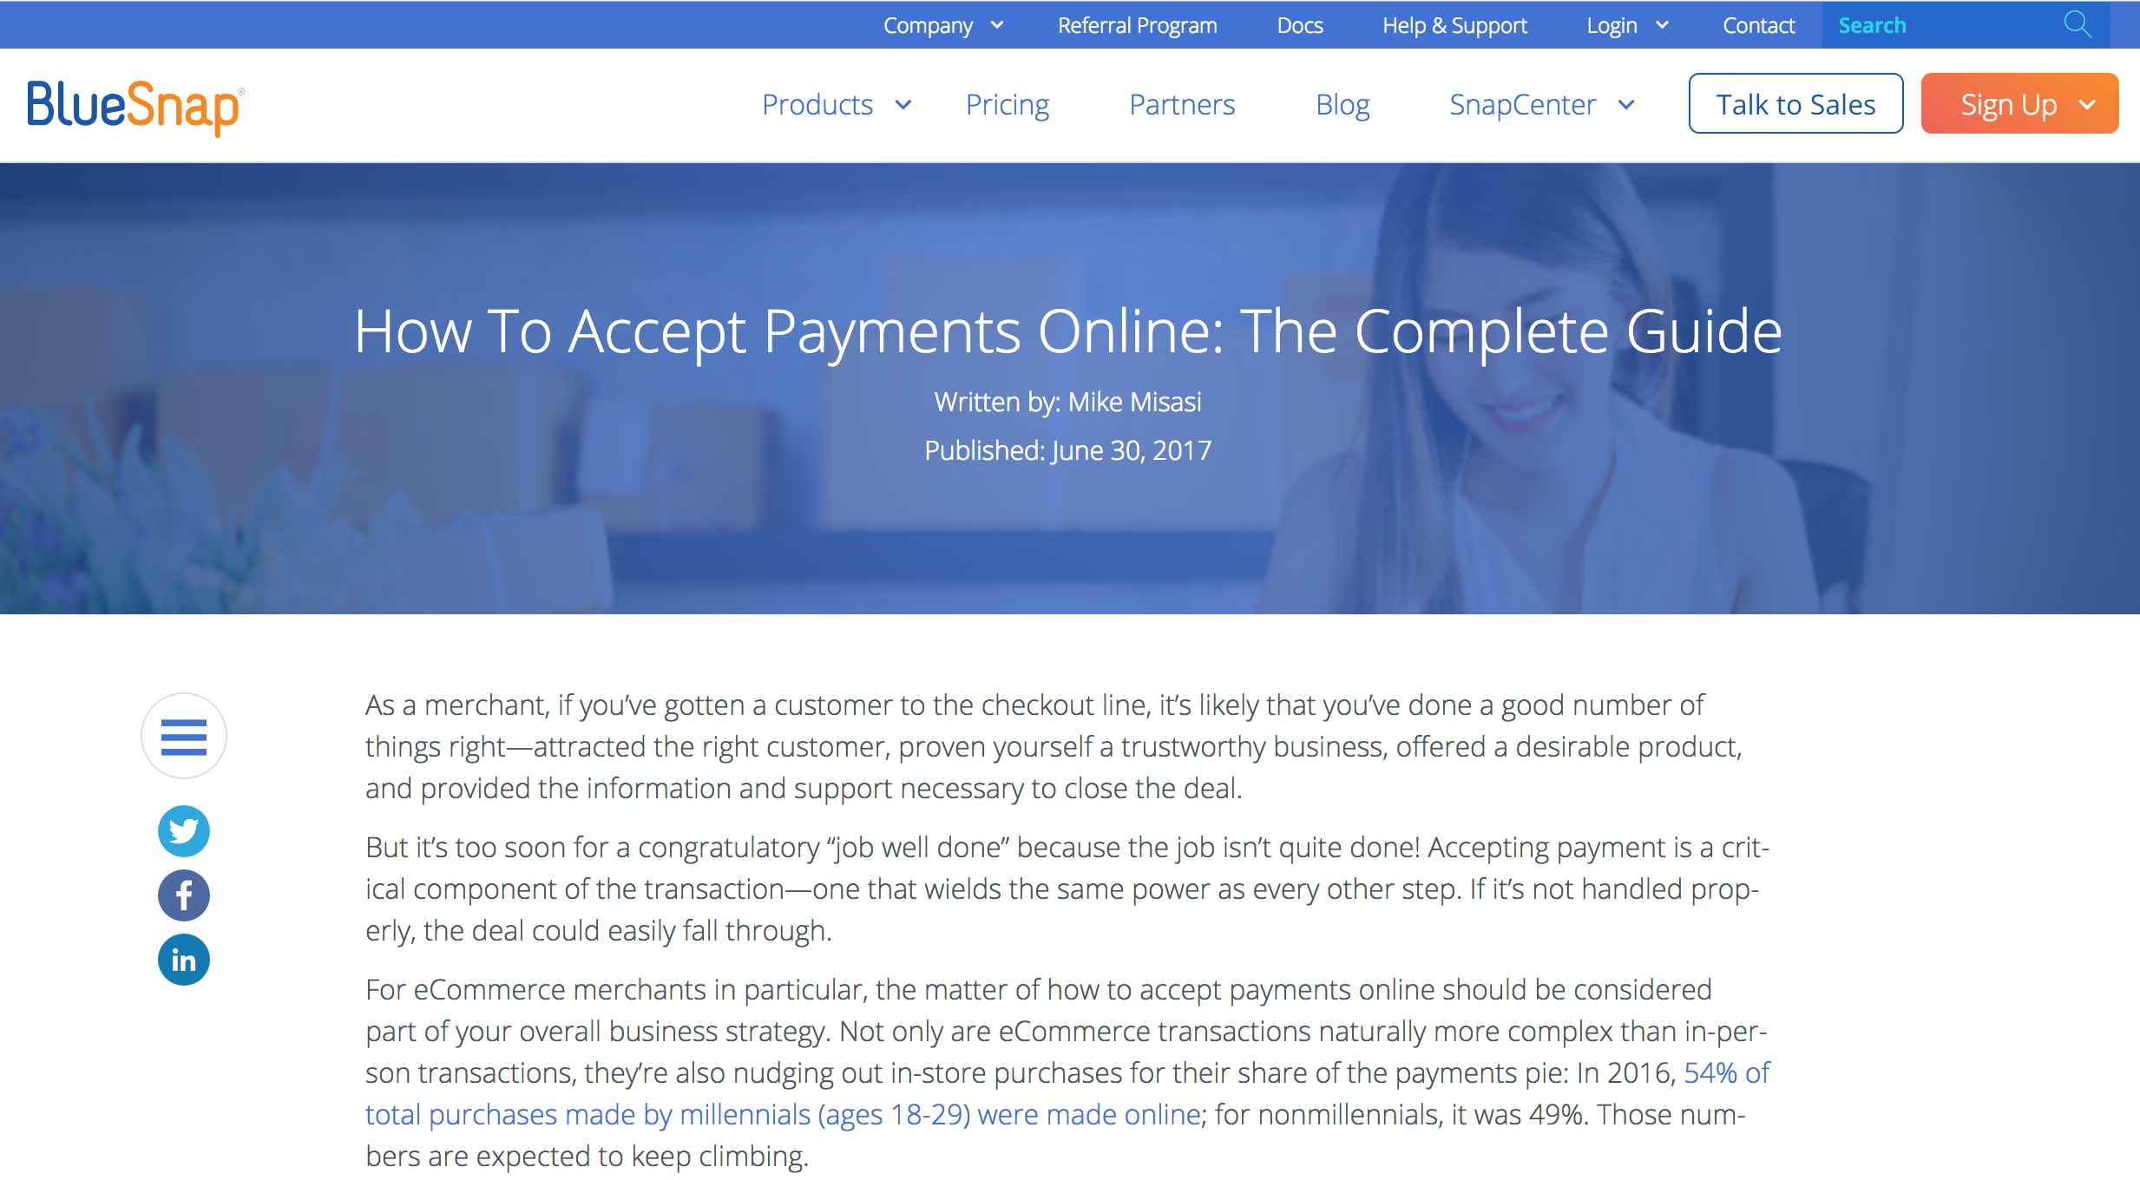2140x1180 pixels.
Task: Open the Pricing page
Action: [x=1006, y=103]
